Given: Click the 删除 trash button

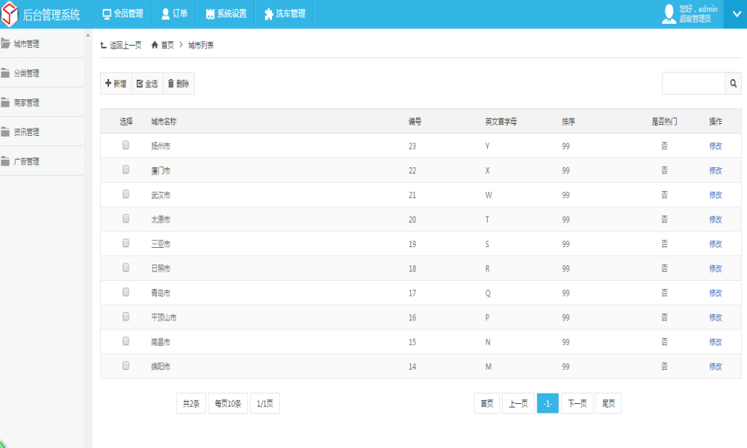Looking at the screenshot, I should tap(179, 84).
